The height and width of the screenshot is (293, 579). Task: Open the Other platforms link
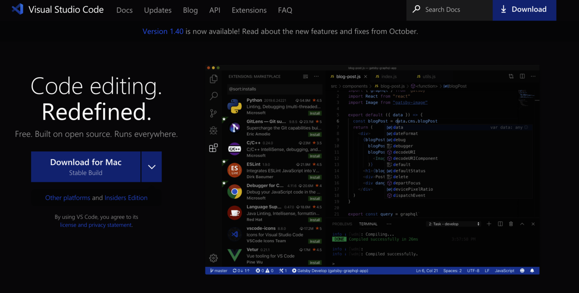(x=68, y=198)
